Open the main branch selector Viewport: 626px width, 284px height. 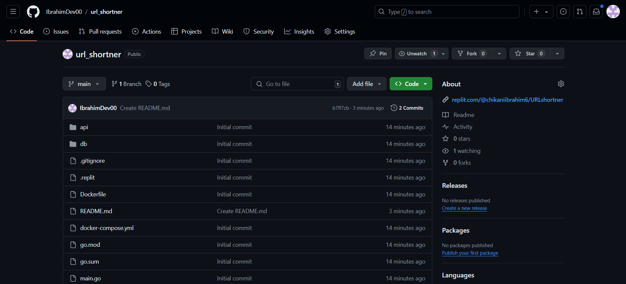pyautogui.click(x=84, y=84)
